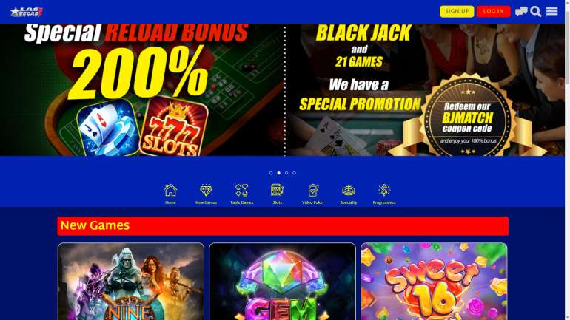Click the red Log In button

493,11
